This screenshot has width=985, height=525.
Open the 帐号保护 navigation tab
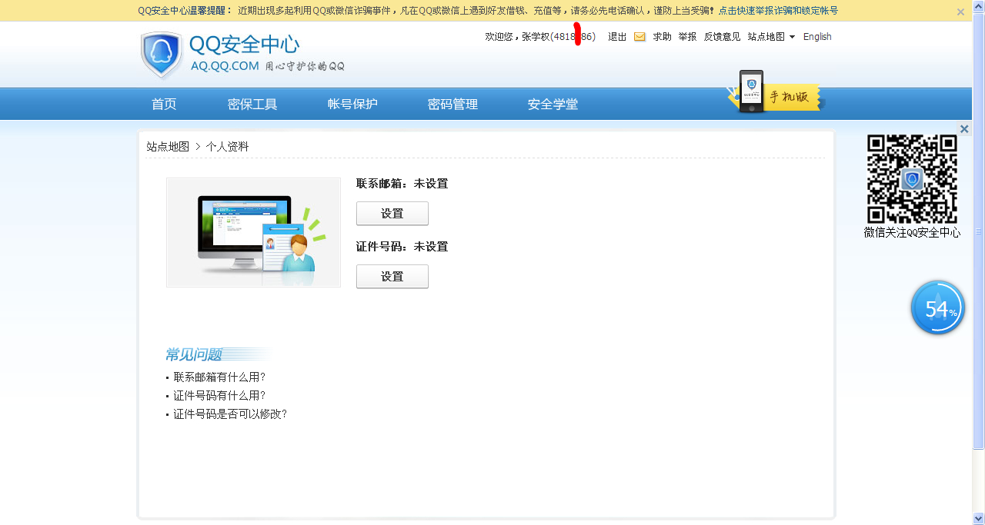(x=352, y=105)
